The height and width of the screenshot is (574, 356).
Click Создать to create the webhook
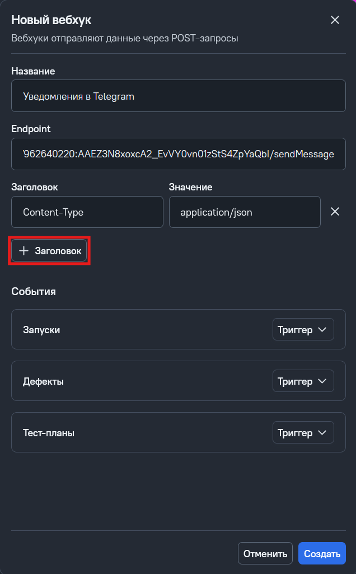(322, 554)
